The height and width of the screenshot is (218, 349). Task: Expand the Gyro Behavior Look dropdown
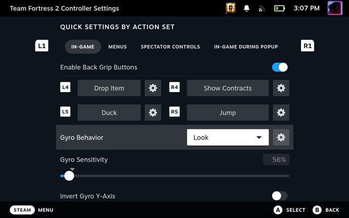point(228,138)
